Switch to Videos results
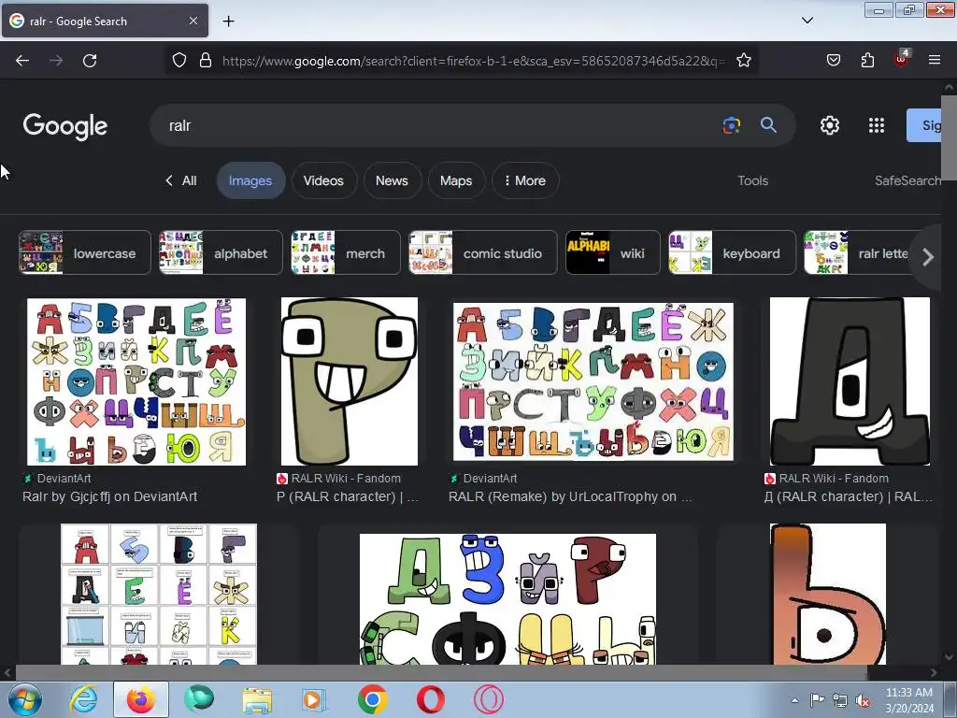Image resolution: width=957 pixels, height=718 pixels. coord(323,180)
